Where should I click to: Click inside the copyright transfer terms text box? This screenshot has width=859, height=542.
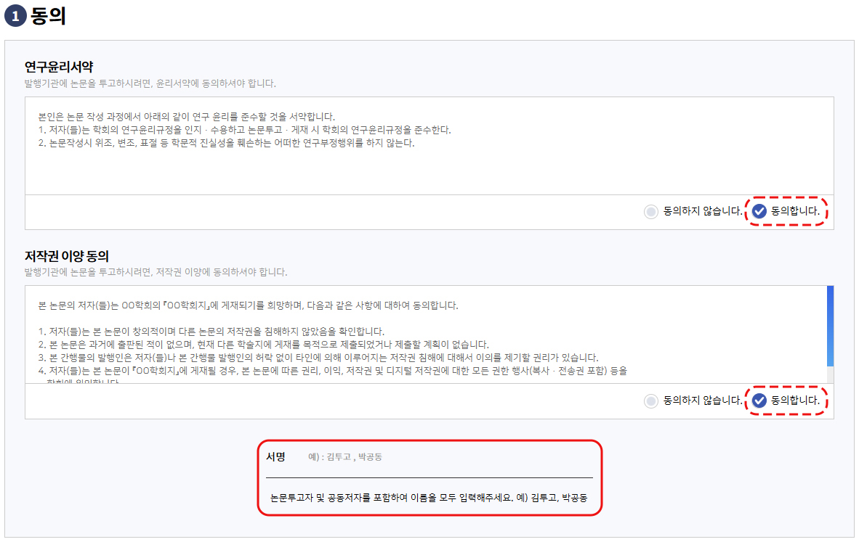426,334
